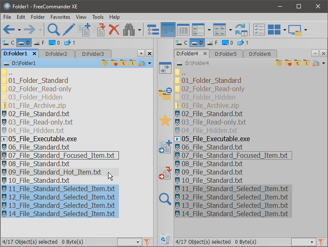
Task: Toggle drive F in the right drive bar
Action: point(213,42)
